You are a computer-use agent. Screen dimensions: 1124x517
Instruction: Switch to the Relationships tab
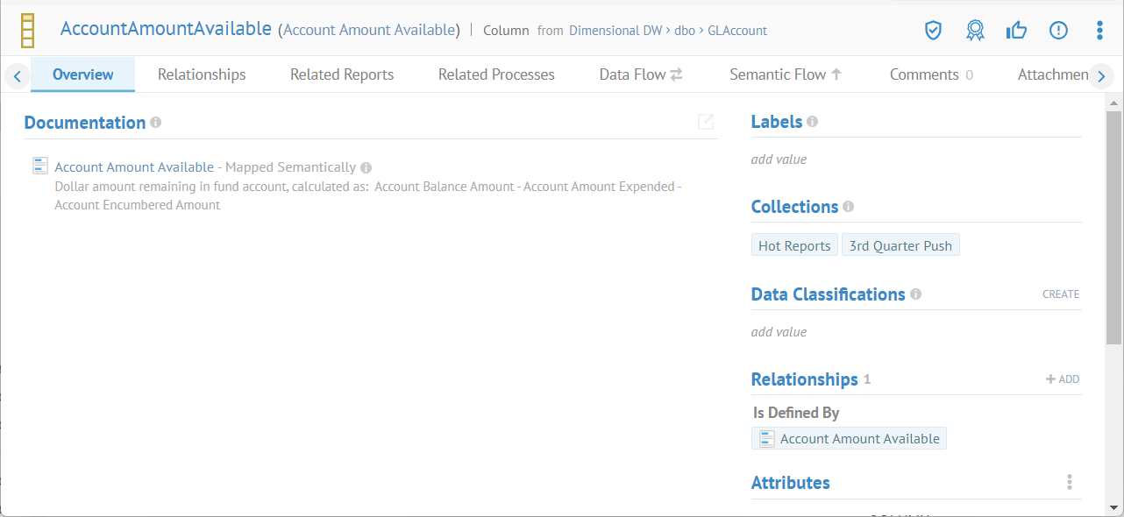[202, 74]
